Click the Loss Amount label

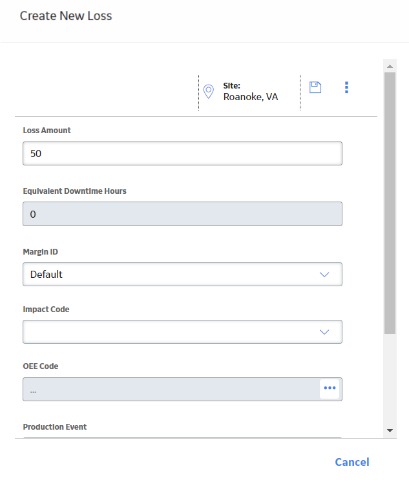(47, 130)
